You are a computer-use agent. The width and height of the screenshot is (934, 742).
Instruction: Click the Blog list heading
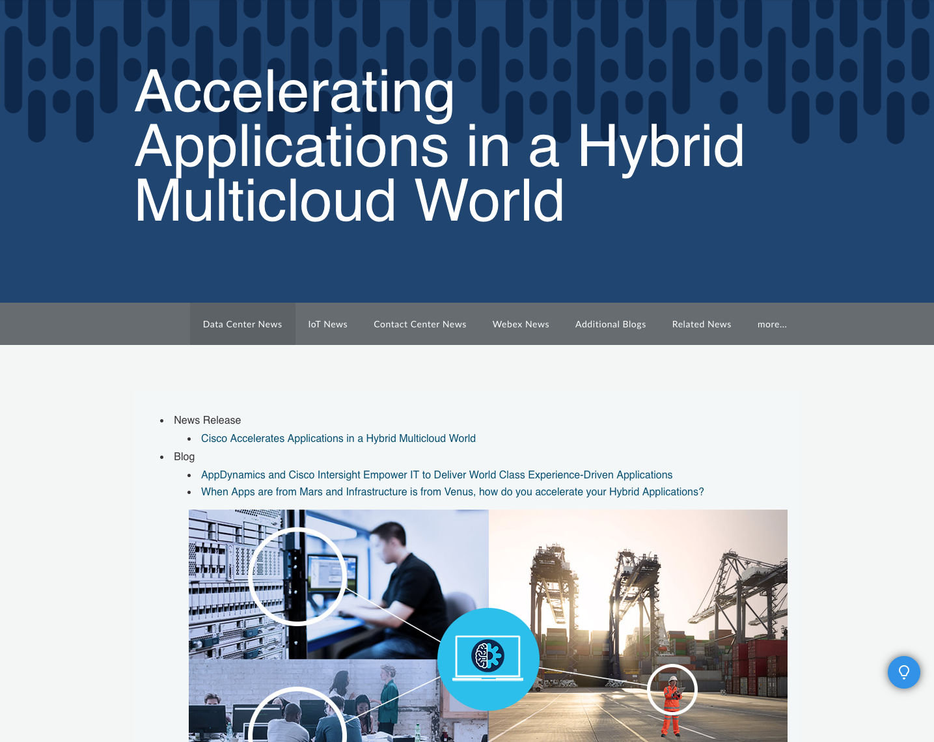184,457
